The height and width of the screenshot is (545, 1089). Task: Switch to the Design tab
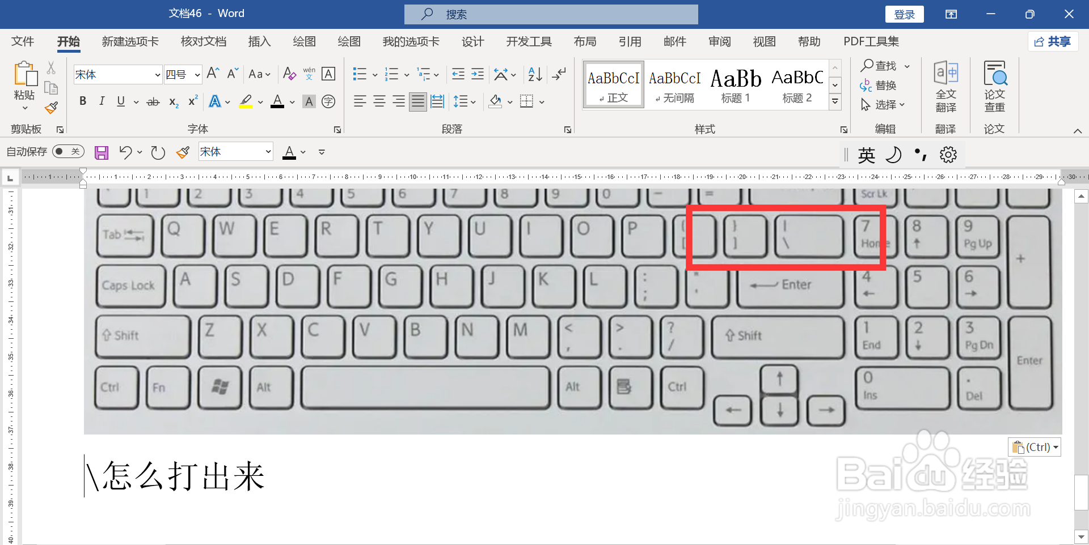coord(472,41)
